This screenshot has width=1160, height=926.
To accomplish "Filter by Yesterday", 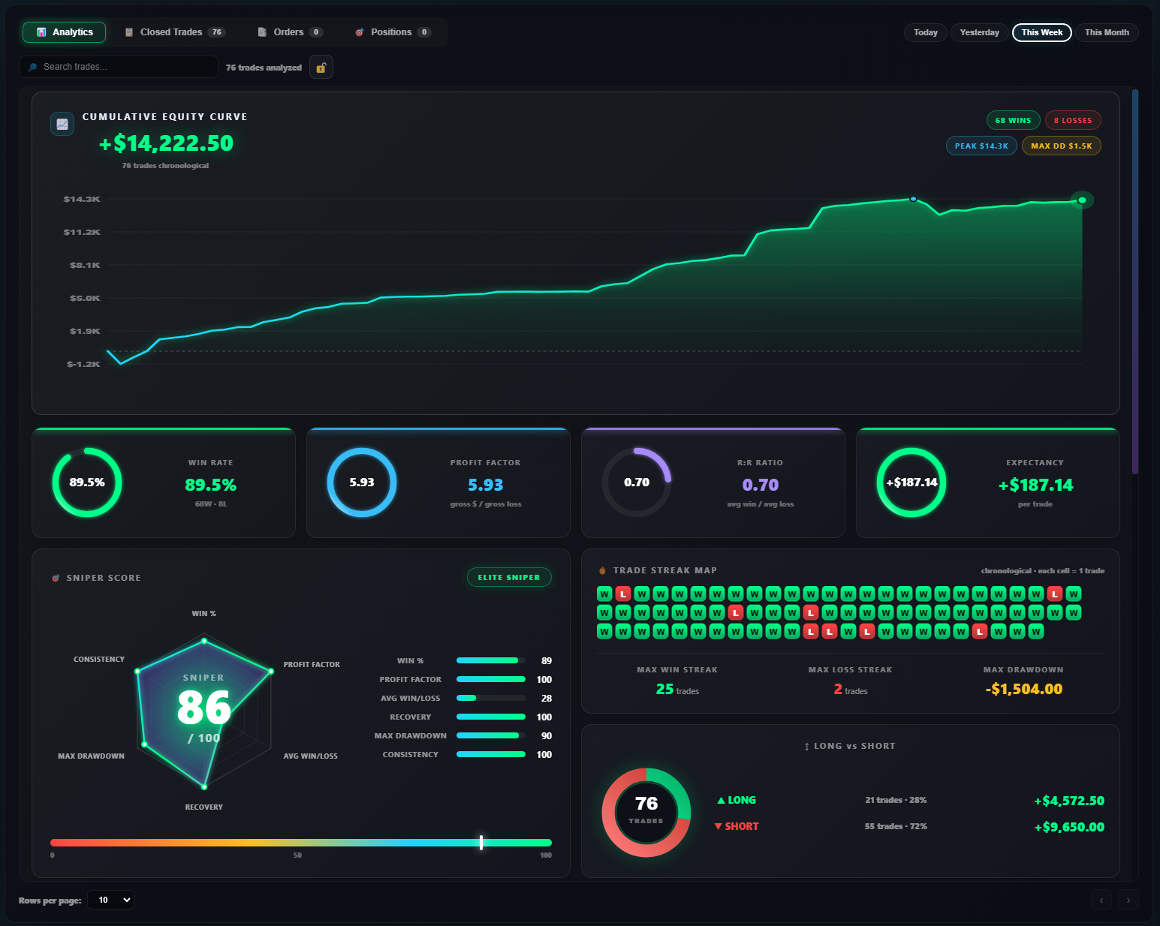I will click(x=980, y=32).
